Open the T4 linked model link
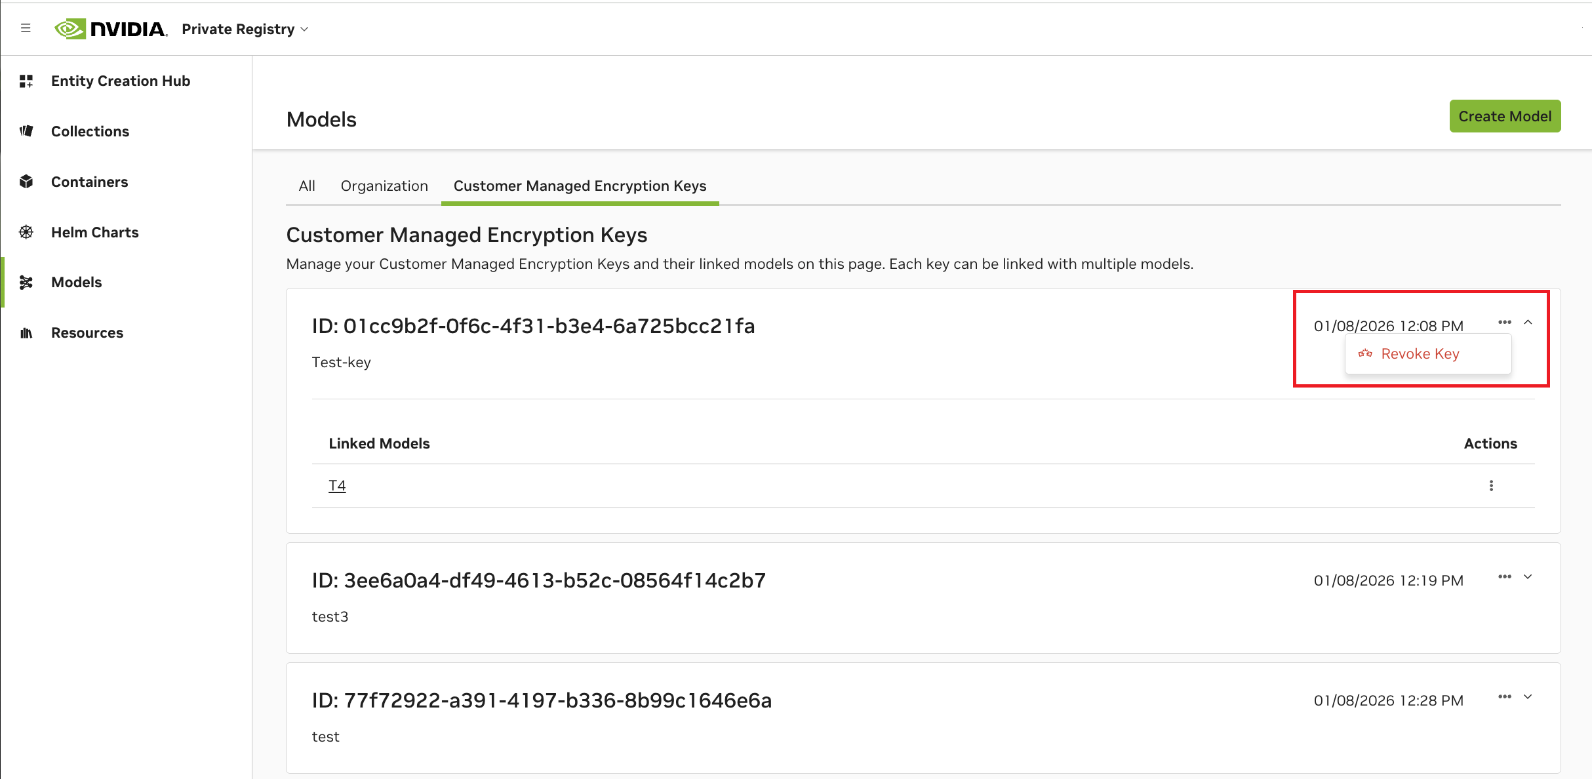 pyautogui.click(x=337, y=485)
